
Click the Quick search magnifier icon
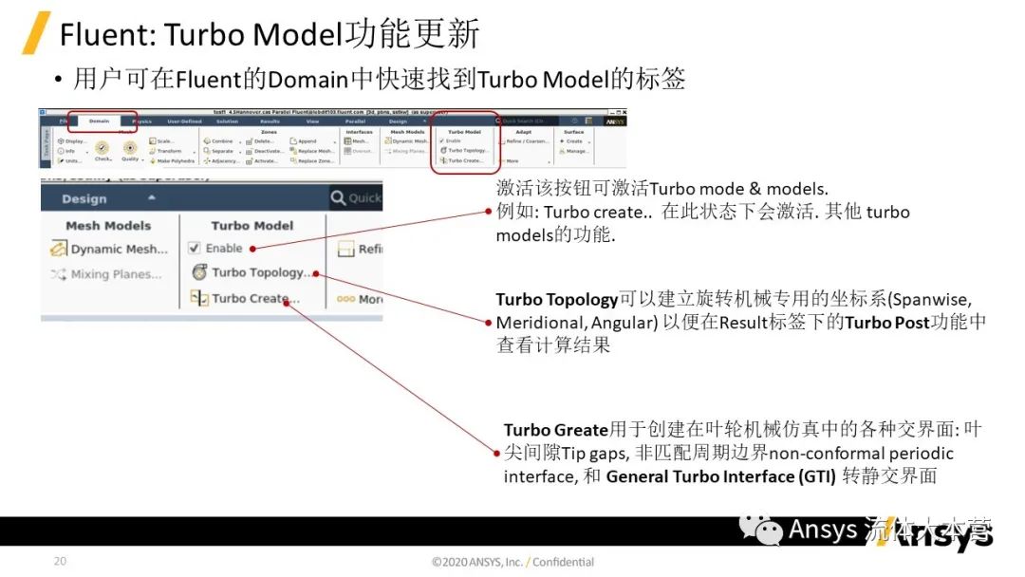point(338,197)
